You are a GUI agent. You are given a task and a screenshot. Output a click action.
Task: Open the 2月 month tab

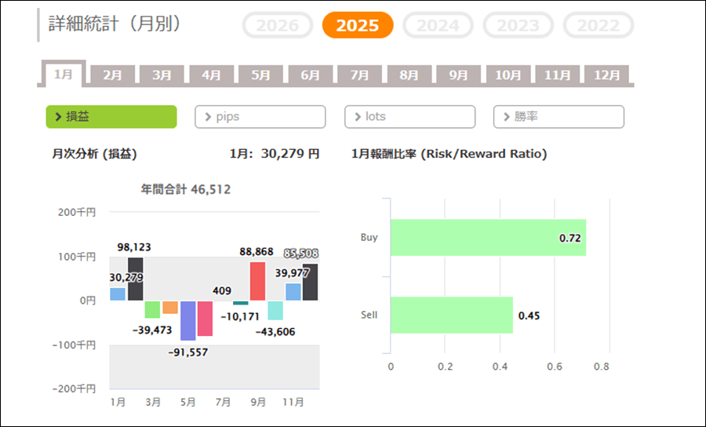(x=113, y=75)
